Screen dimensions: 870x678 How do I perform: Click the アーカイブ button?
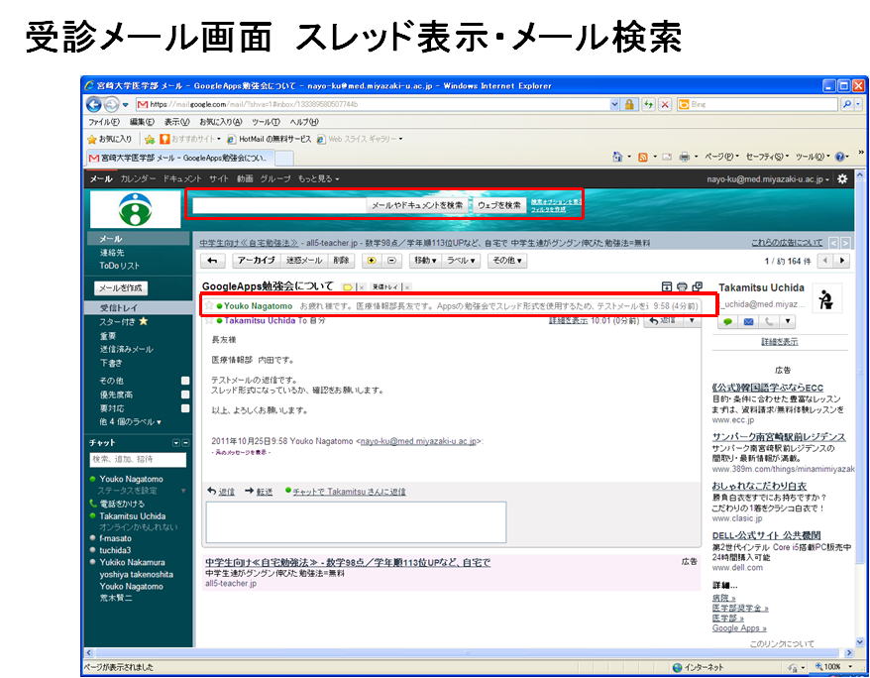tap(255, 261)
